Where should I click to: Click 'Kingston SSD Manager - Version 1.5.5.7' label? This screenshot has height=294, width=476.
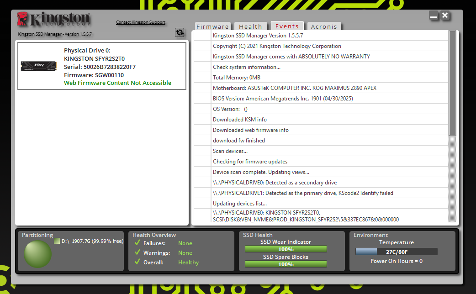55,34
